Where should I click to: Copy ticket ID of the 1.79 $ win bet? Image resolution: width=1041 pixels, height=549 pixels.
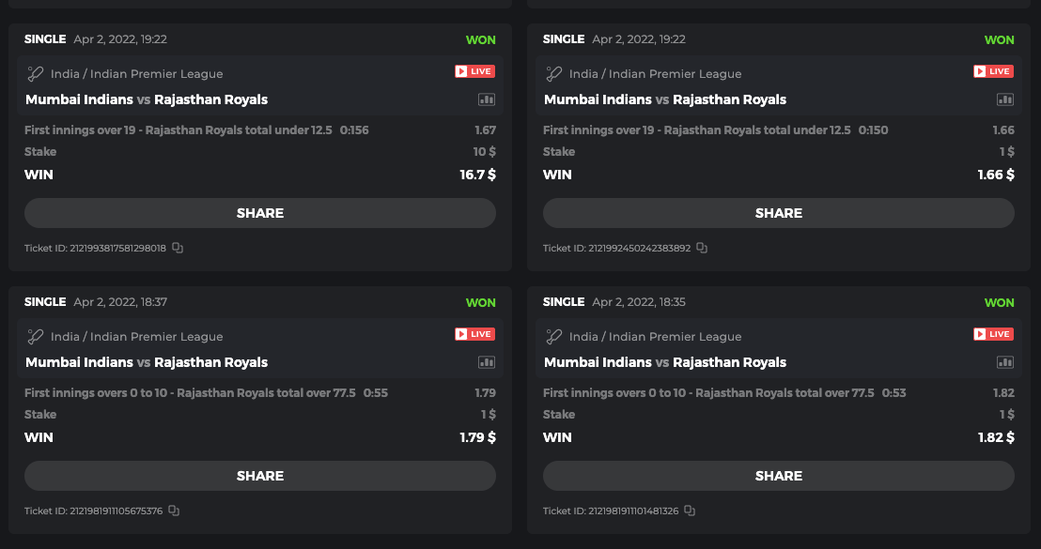[x=174, y=511]
